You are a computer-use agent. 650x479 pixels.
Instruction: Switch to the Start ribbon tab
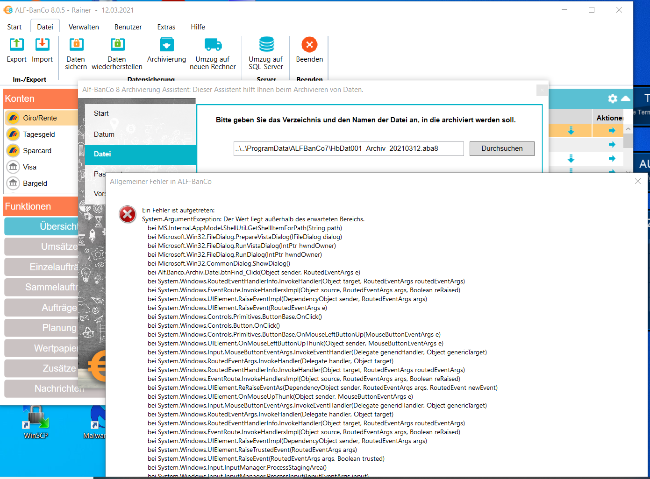(14, 27)
